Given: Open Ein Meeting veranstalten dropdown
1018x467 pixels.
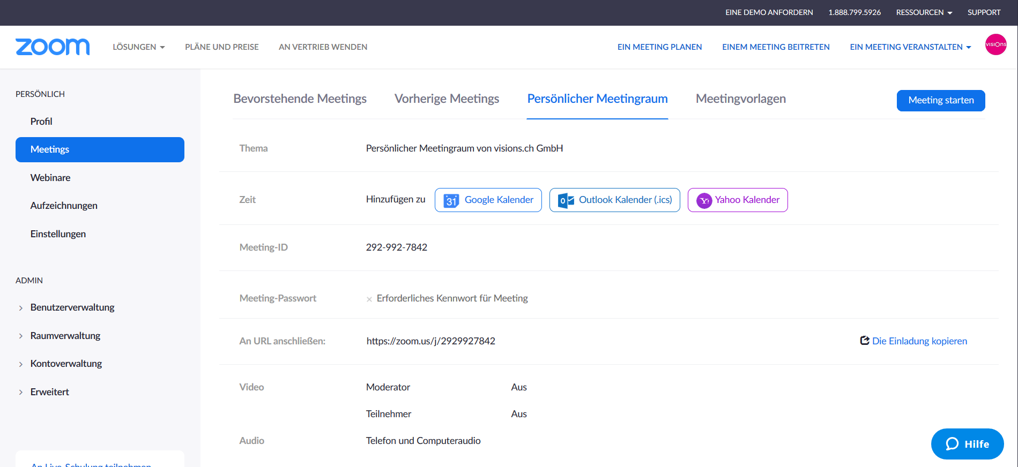Looking at the screenshot, I should [910, 47].
